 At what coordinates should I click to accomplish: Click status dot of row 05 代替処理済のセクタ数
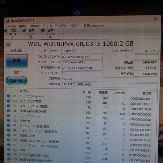[9, 111]
